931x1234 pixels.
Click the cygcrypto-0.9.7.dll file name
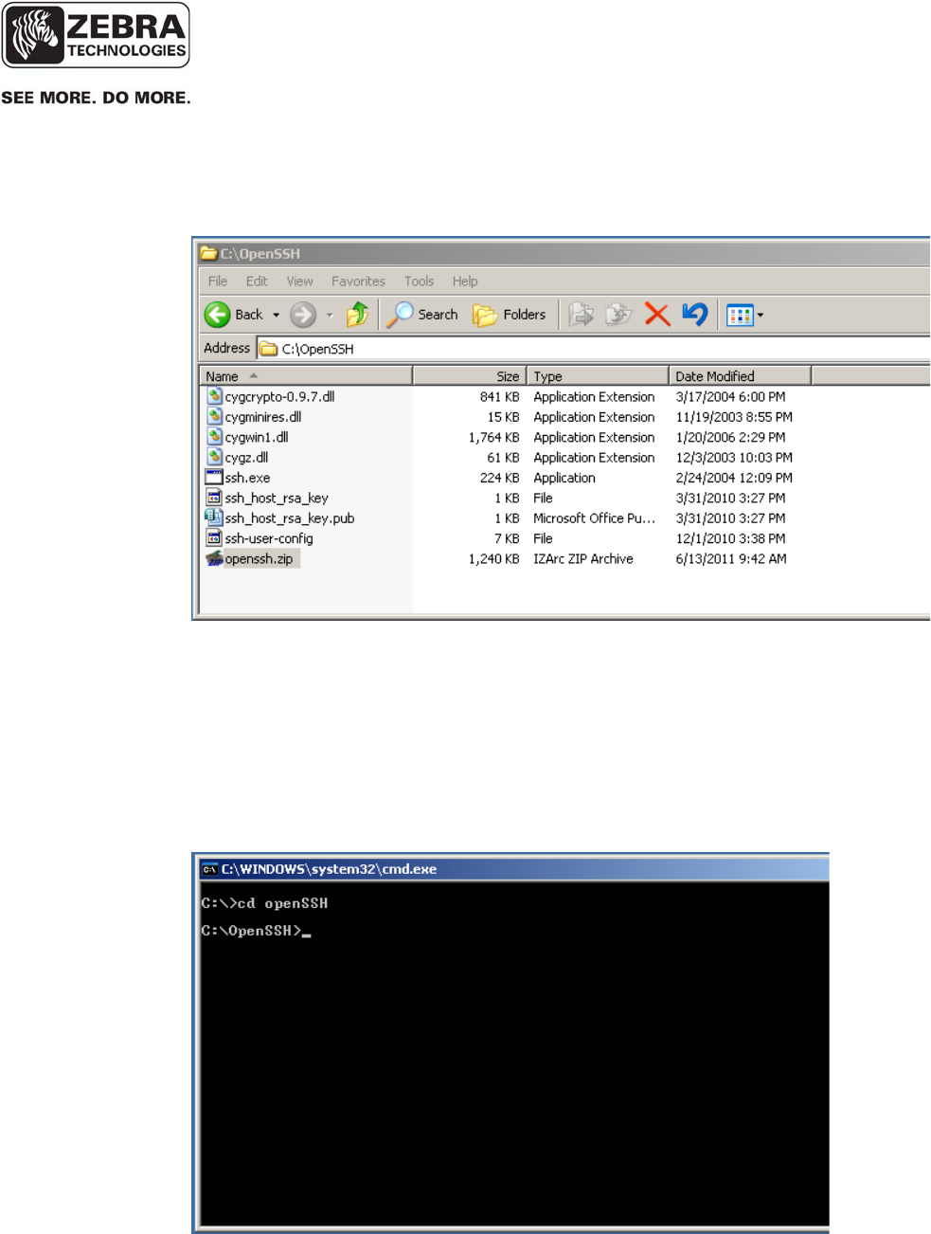click(x=279, y=397)
